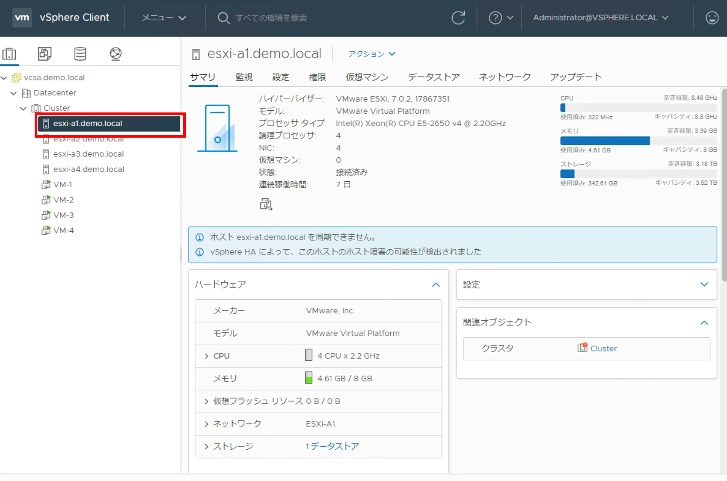The width and height of the screenshot is (727, 481).
Task: Expand the ストレージ hardware row
Action: pyautogui.click(x=206, y=447)
